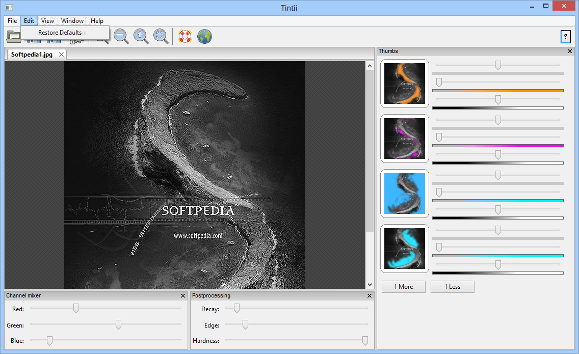Click top slider handle beside bottom thumbnail
This screenshot has height=354, width=579.
(x=498, y=230)
